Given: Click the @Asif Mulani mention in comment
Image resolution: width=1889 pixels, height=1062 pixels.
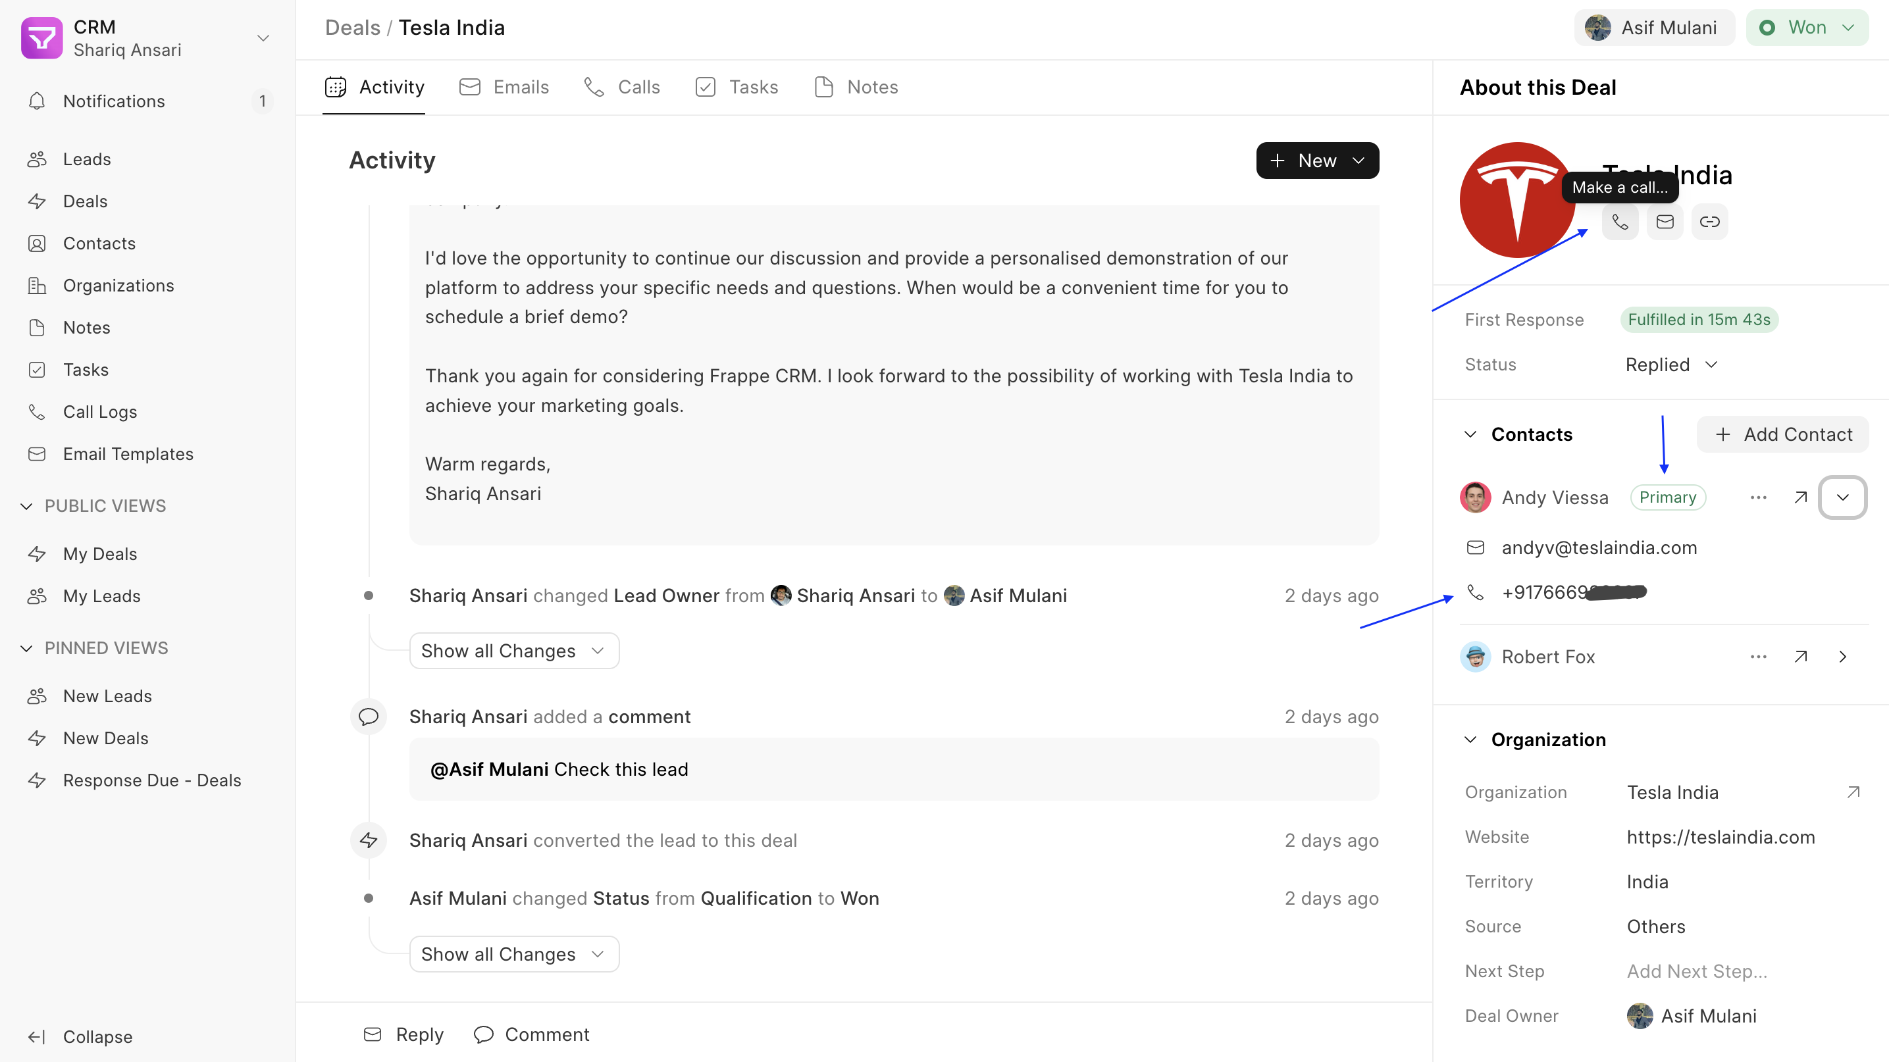Looking at the screenshot, I should [x=489, y=769].
